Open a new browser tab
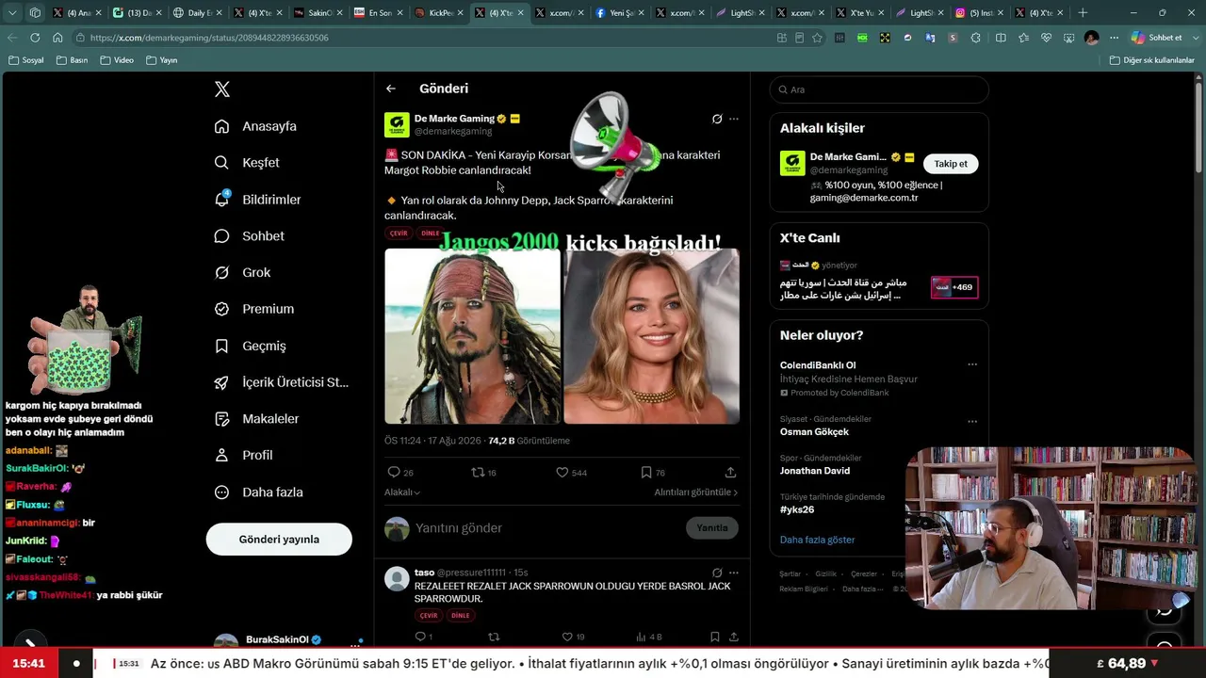 click(x=1083, y=13)
